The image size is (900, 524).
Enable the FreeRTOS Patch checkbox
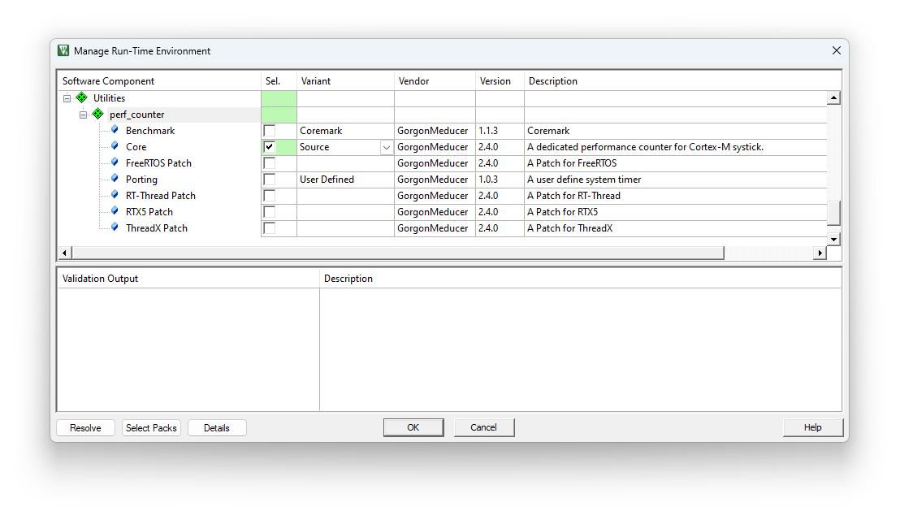point(269,163)
